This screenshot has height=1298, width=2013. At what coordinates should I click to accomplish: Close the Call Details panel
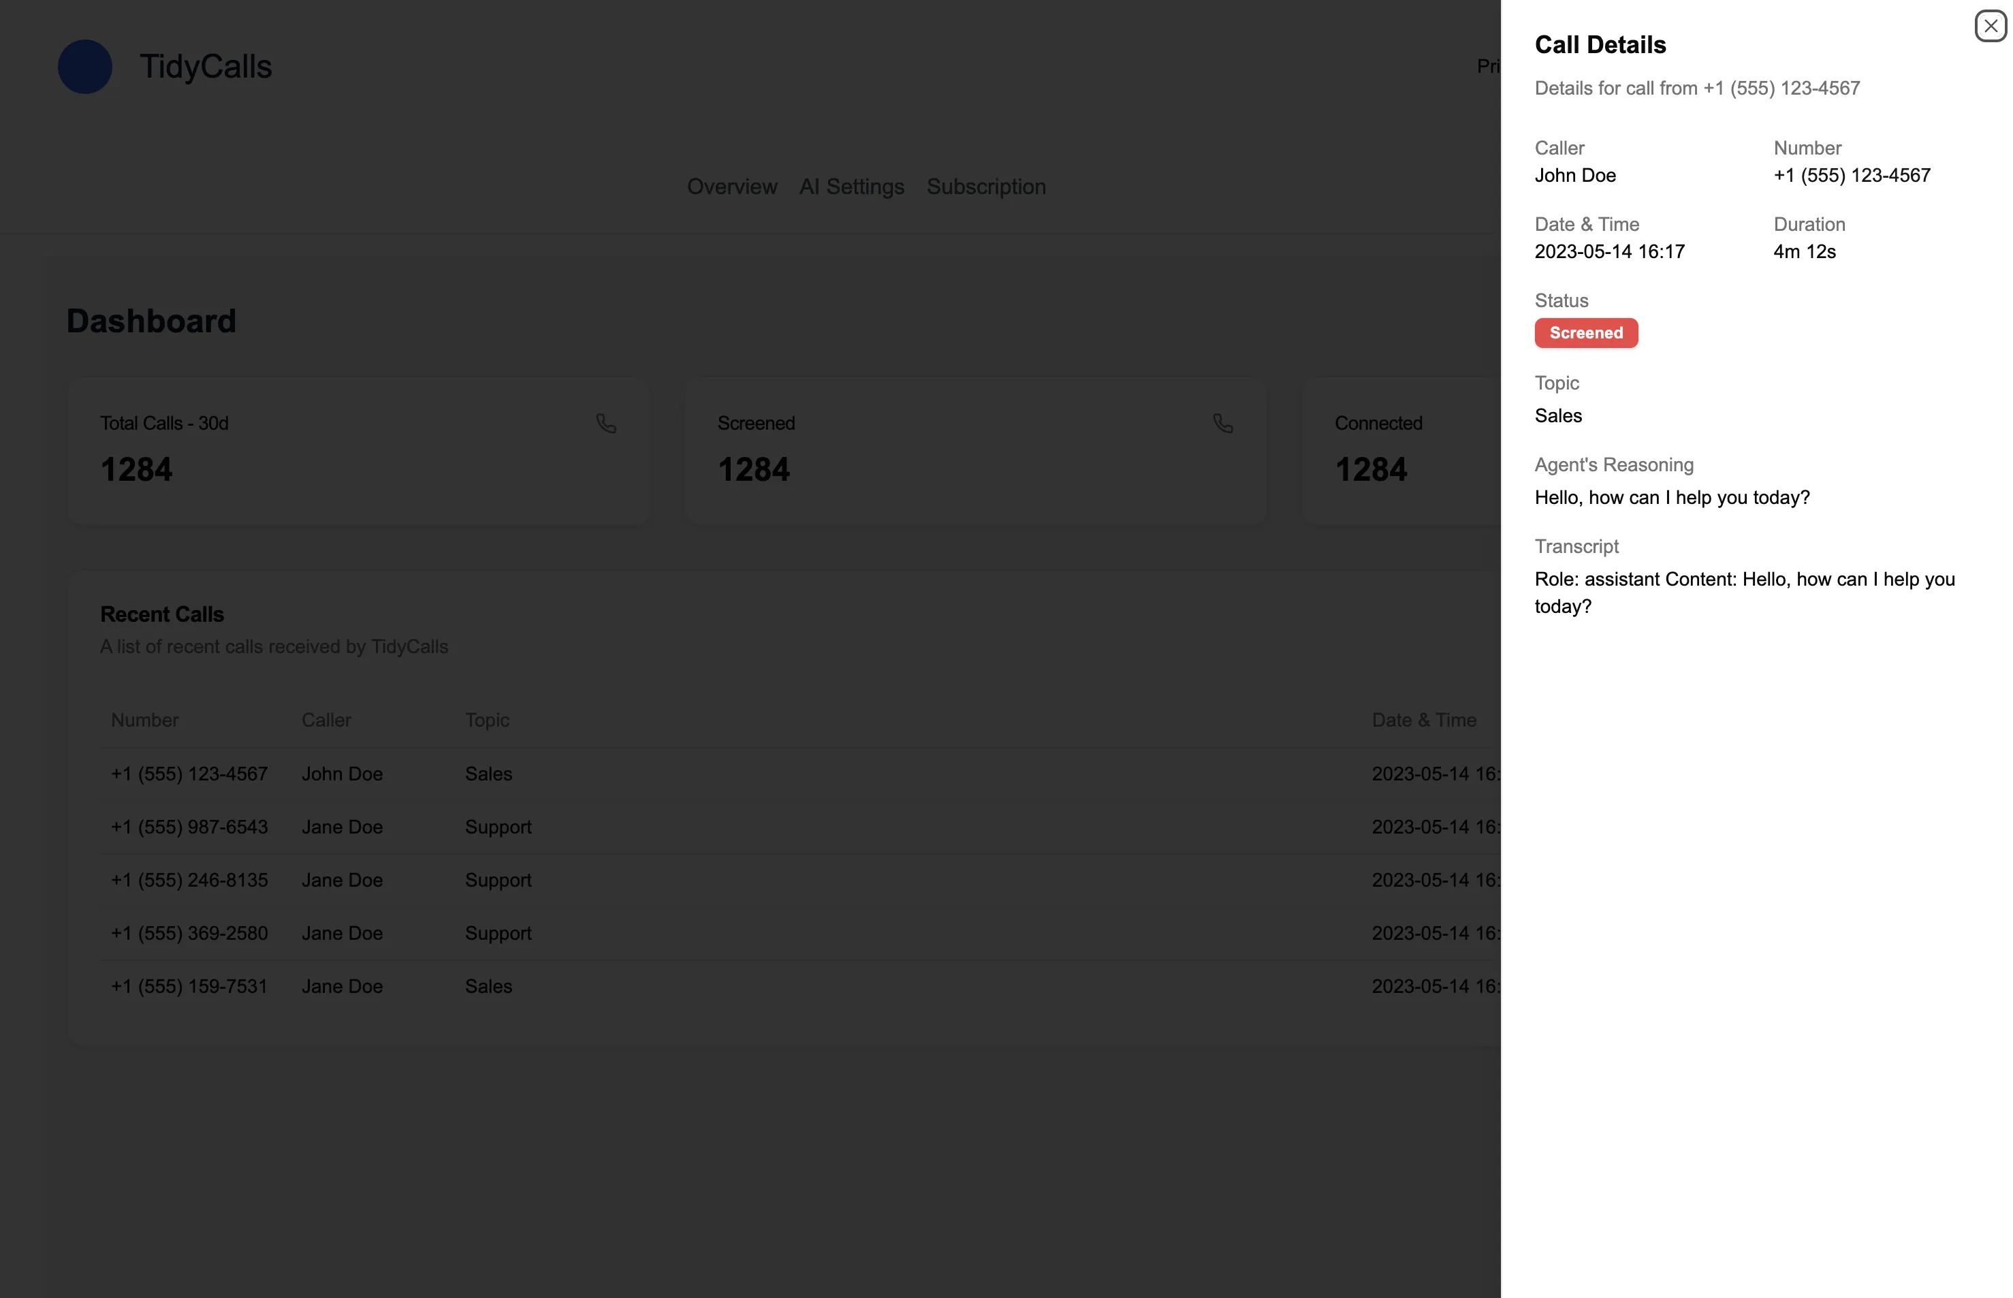pos(1991,26)
